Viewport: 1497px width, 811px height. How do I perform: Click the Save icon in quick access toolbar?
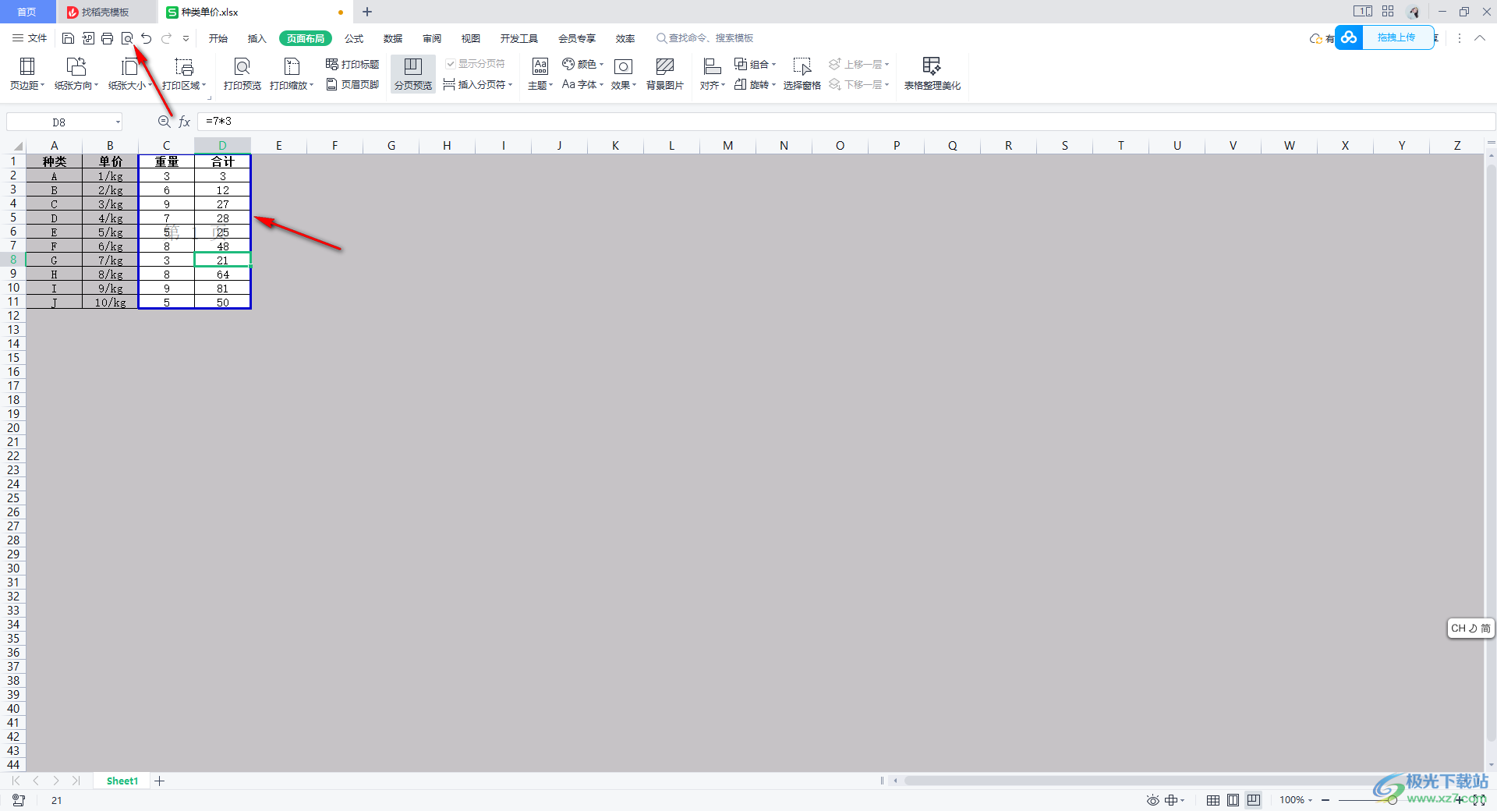[69, 38]
